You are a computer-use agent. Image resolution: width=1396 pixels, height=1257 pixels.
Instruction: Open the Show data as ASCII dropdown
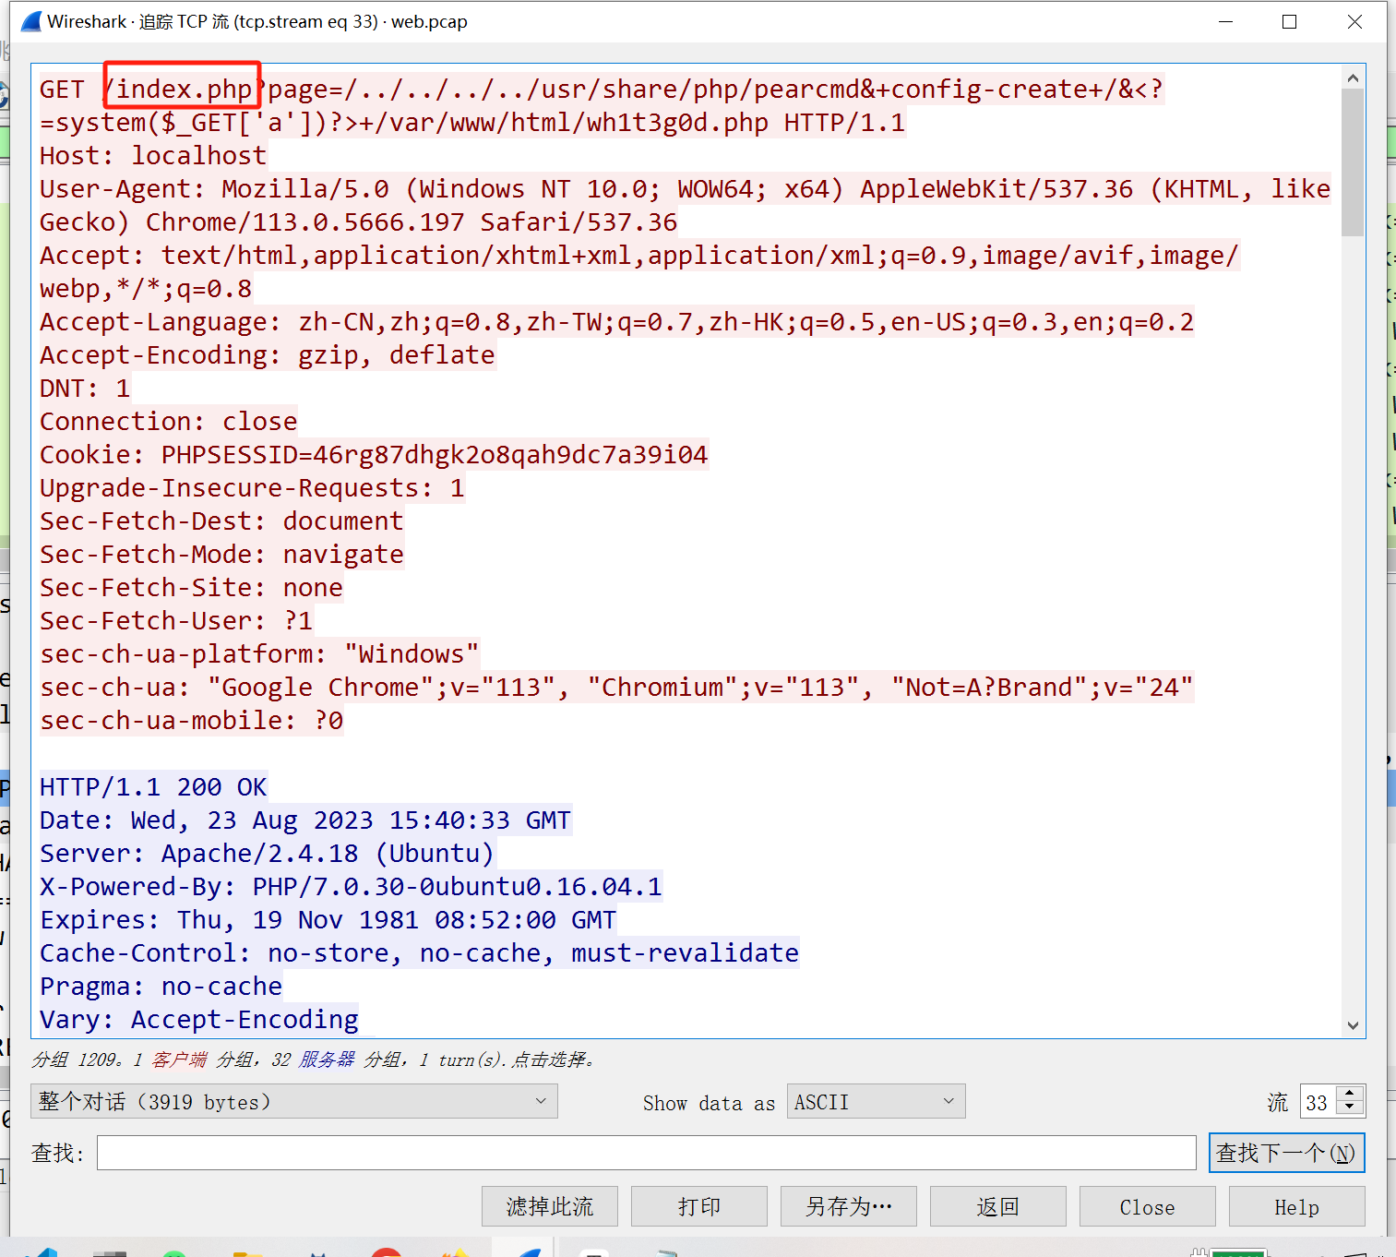pos(876,1101)
